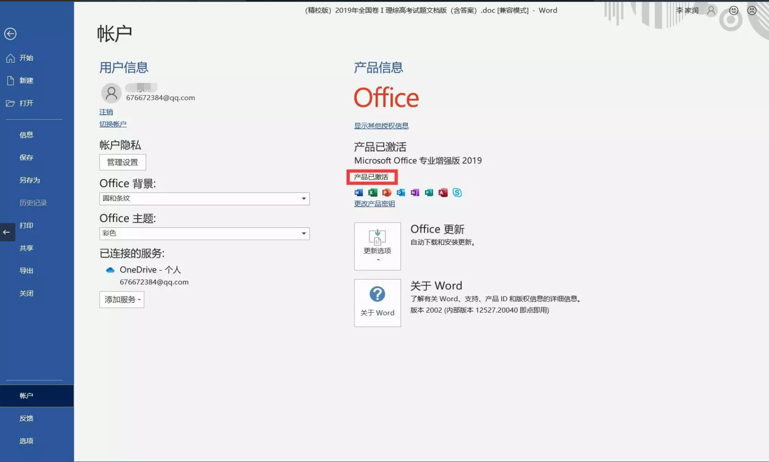Click the 注销 sign-out link
The width and height of the screenshot is (769, 462).
106,112
